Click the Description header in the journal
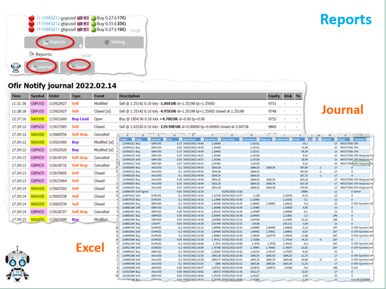Viewport: 386px width, 289px height. pyautogui.click(x=192, y=96)
